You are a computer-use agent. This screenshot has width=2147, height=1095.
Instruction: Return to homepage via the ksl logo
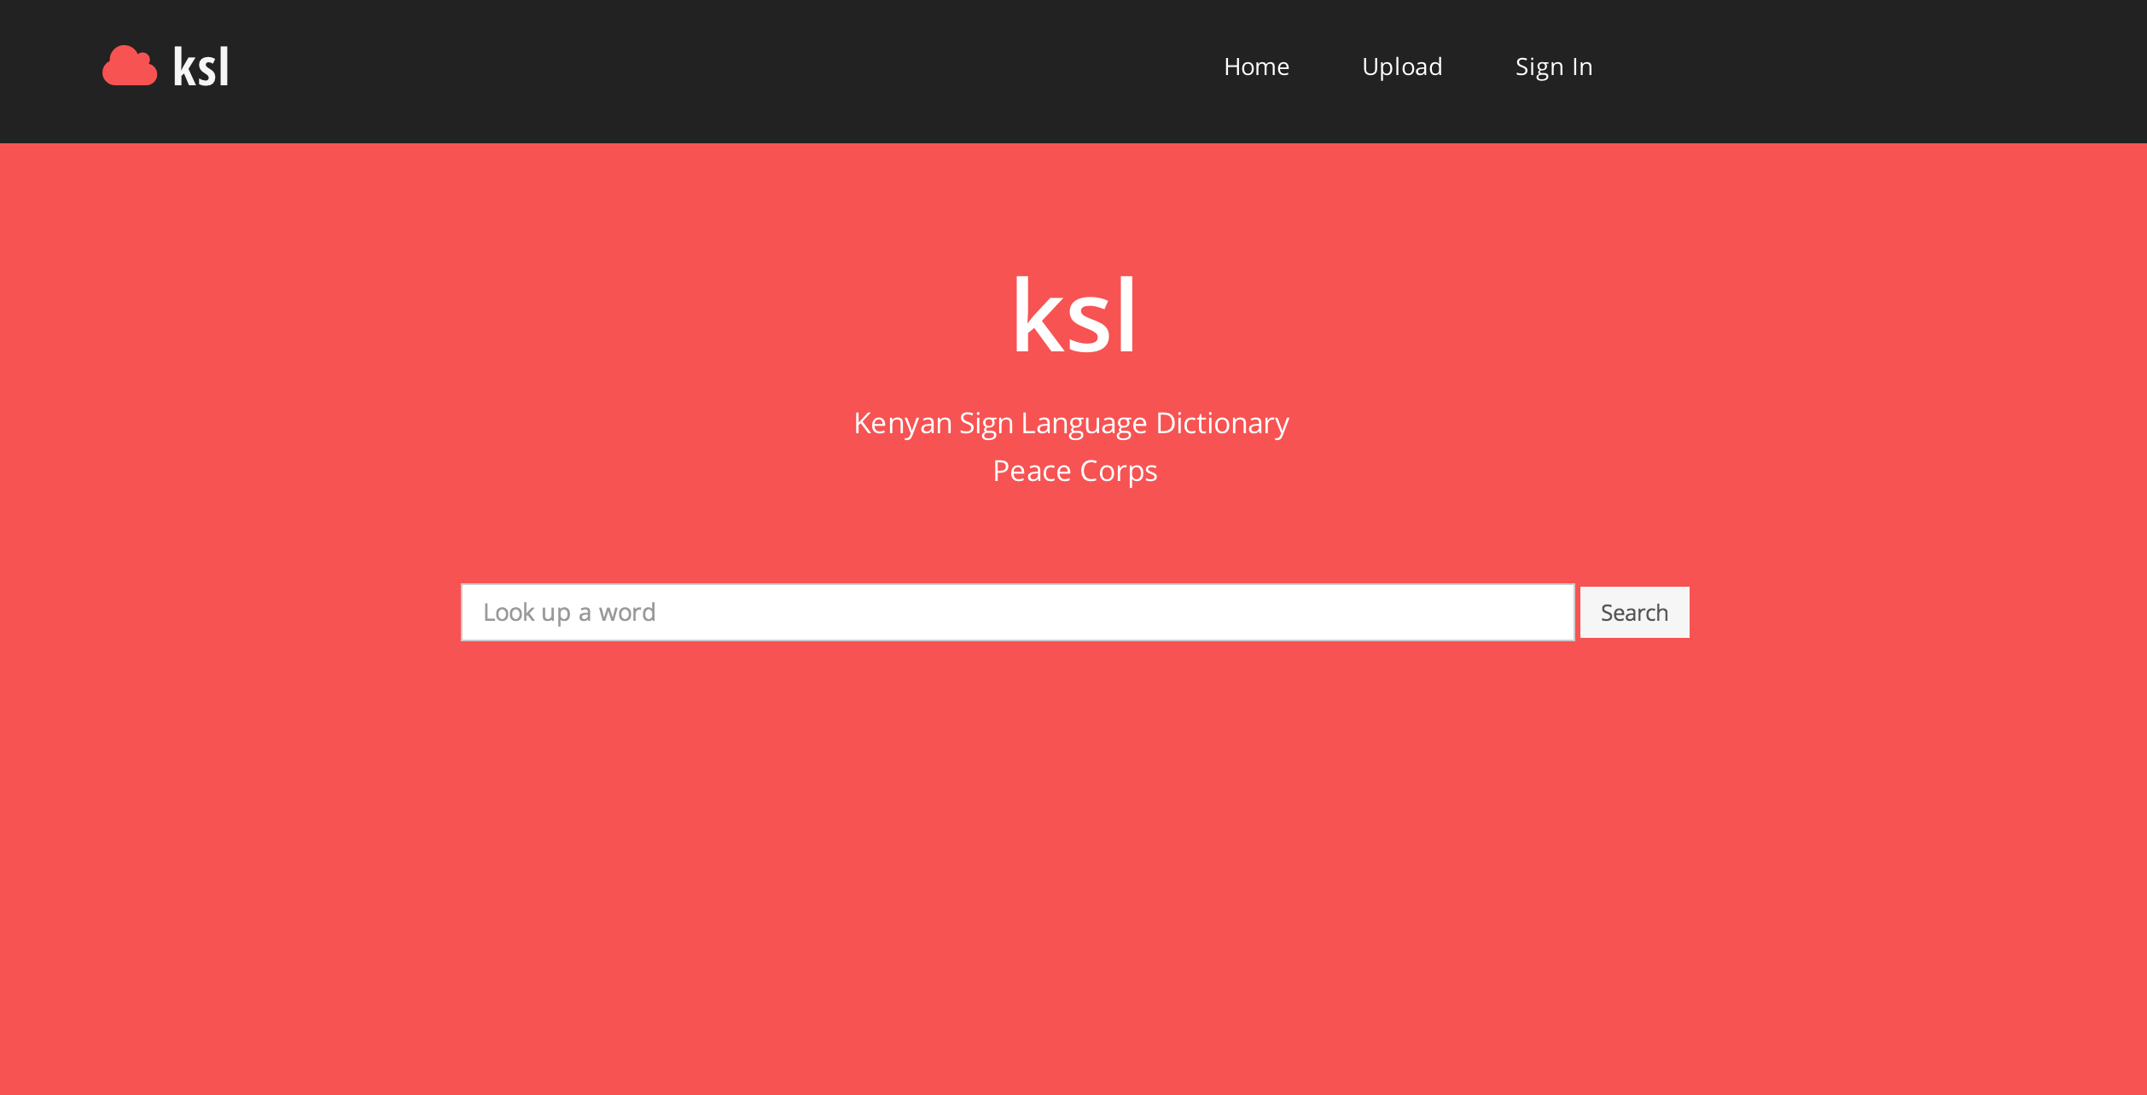[x=166, y=67]
